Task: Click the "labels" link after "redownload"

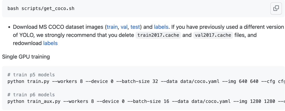Action: click(x=50, y=43)
